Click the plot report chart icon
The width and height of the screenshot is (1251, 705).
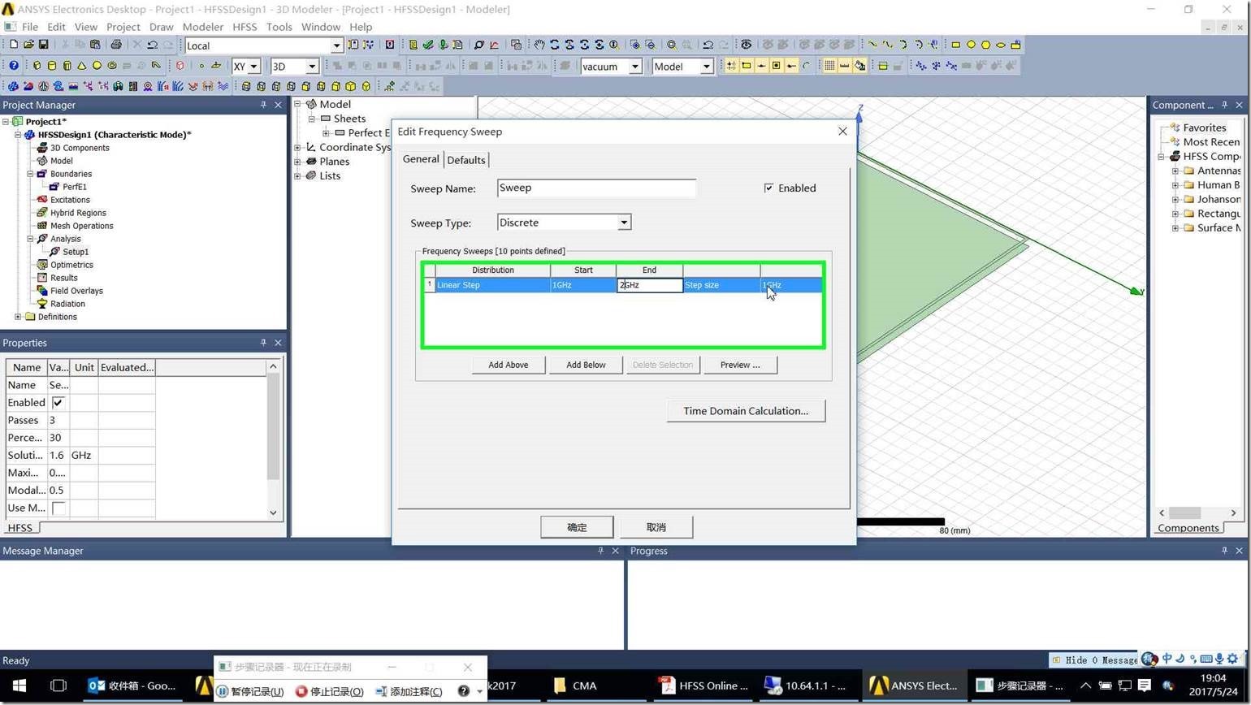point(494,45)
